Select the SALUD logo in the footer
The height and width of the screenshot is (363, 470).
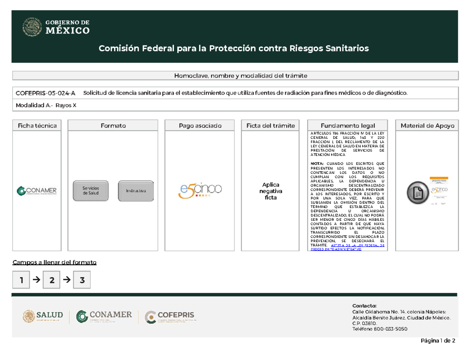coord(44,315)
